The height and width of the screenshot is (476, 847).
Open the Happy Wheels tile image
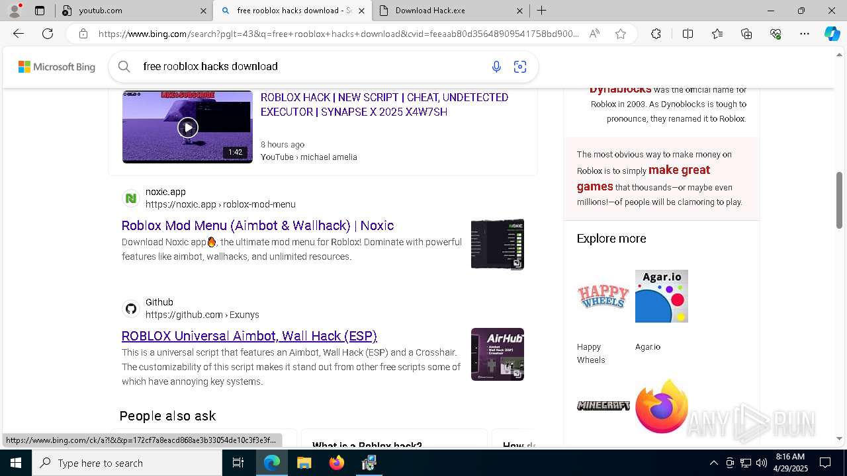point(603,296)
